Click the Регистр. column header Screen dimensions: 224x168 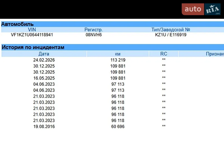click(94, 30)
